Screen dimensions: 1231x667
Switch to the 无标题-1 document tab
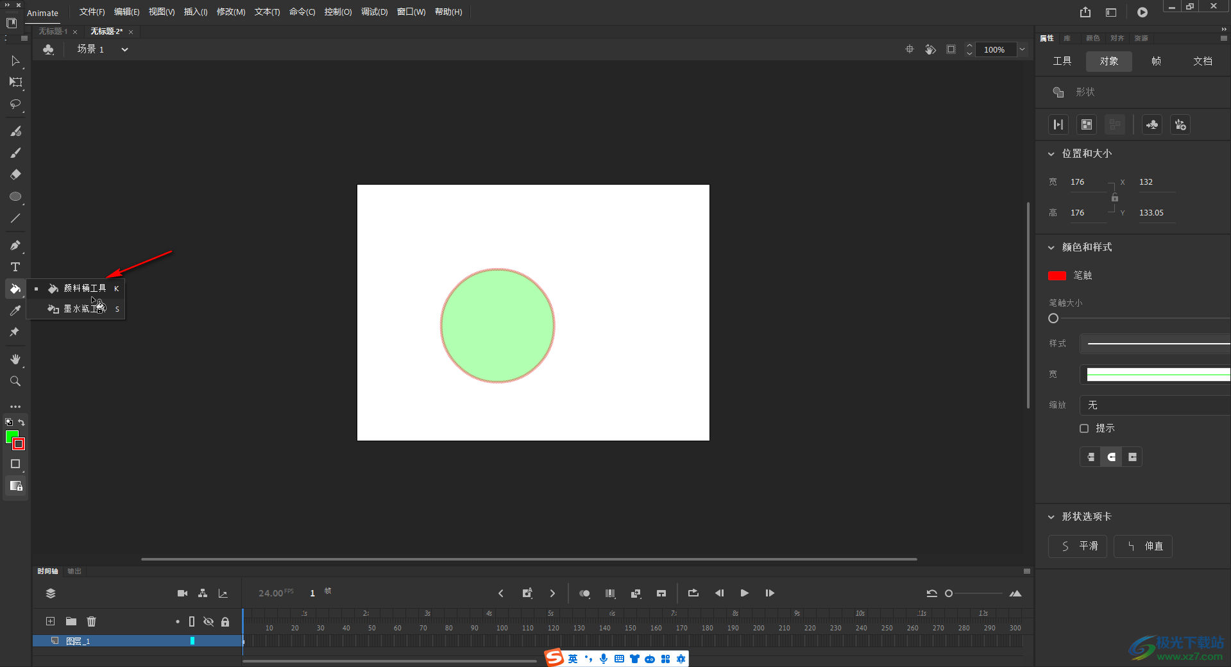point(53,31)
